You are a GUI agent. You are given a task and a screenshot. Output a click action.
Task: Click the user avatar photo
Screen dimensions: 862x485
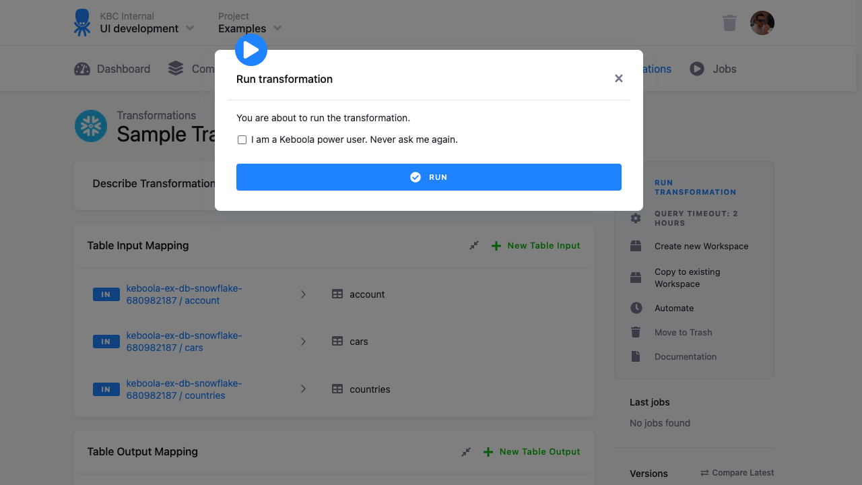click(762, 22)
